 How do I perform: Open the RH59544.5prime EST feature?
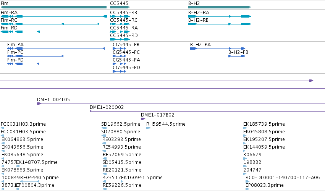click(148, 128)
